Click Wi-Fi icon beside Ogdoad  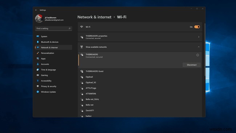point(82,77)
